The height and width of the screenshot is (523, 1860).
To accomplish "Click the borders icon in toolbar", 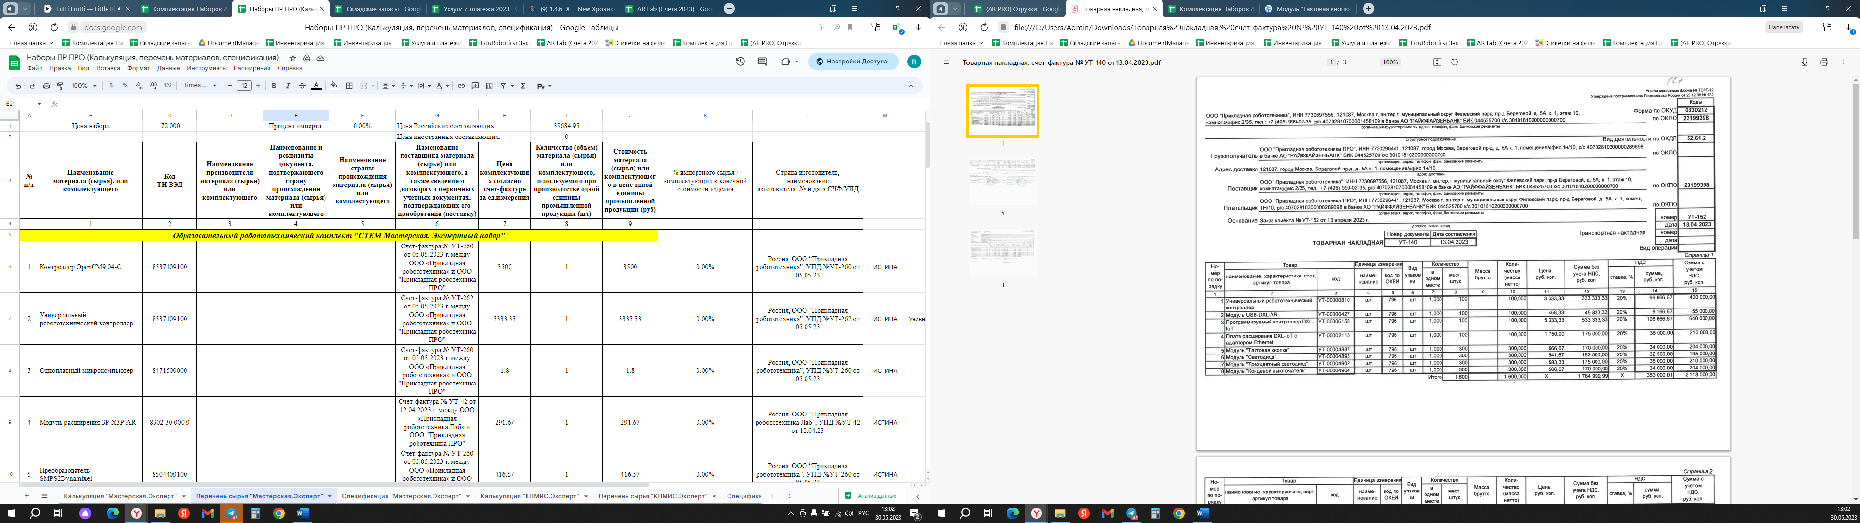I will [349, 86].
